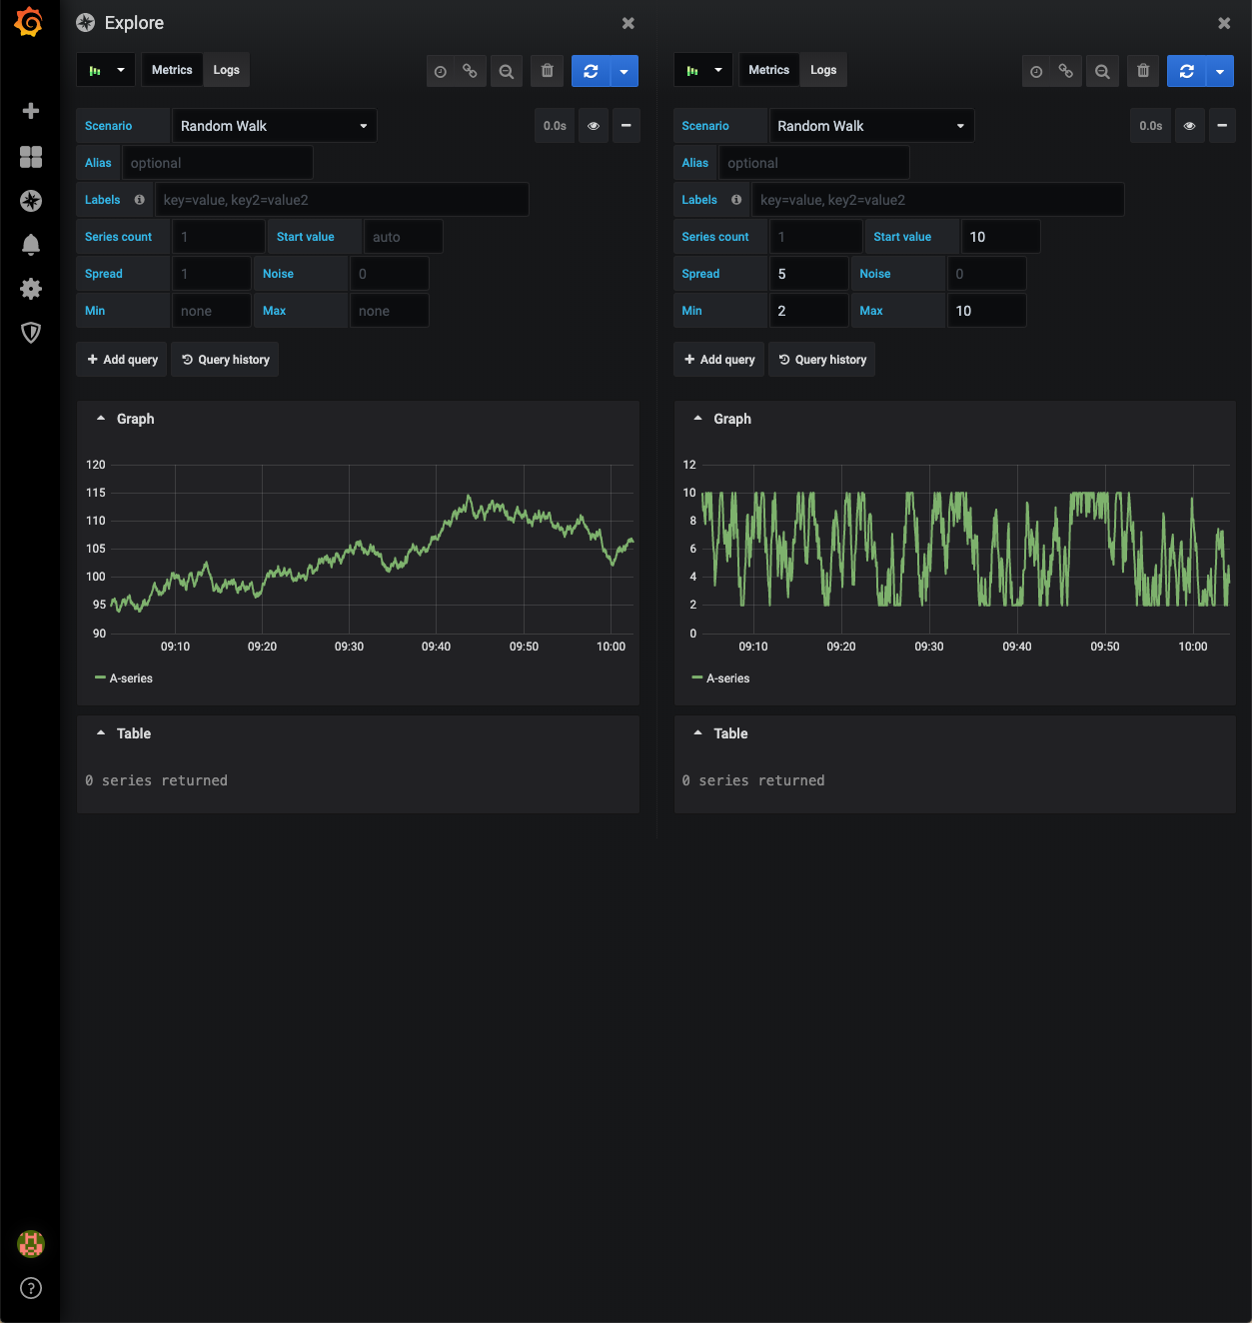Open the Alerting bell icon in sidebar
This screenshot has height=1323, width=1252.
pyautogui.click(x=31, y=245)
